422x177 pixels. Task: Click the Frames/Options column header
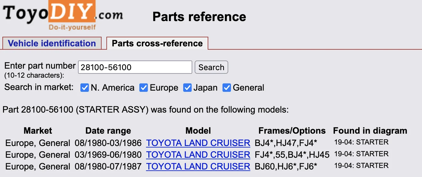coord(292,131)
